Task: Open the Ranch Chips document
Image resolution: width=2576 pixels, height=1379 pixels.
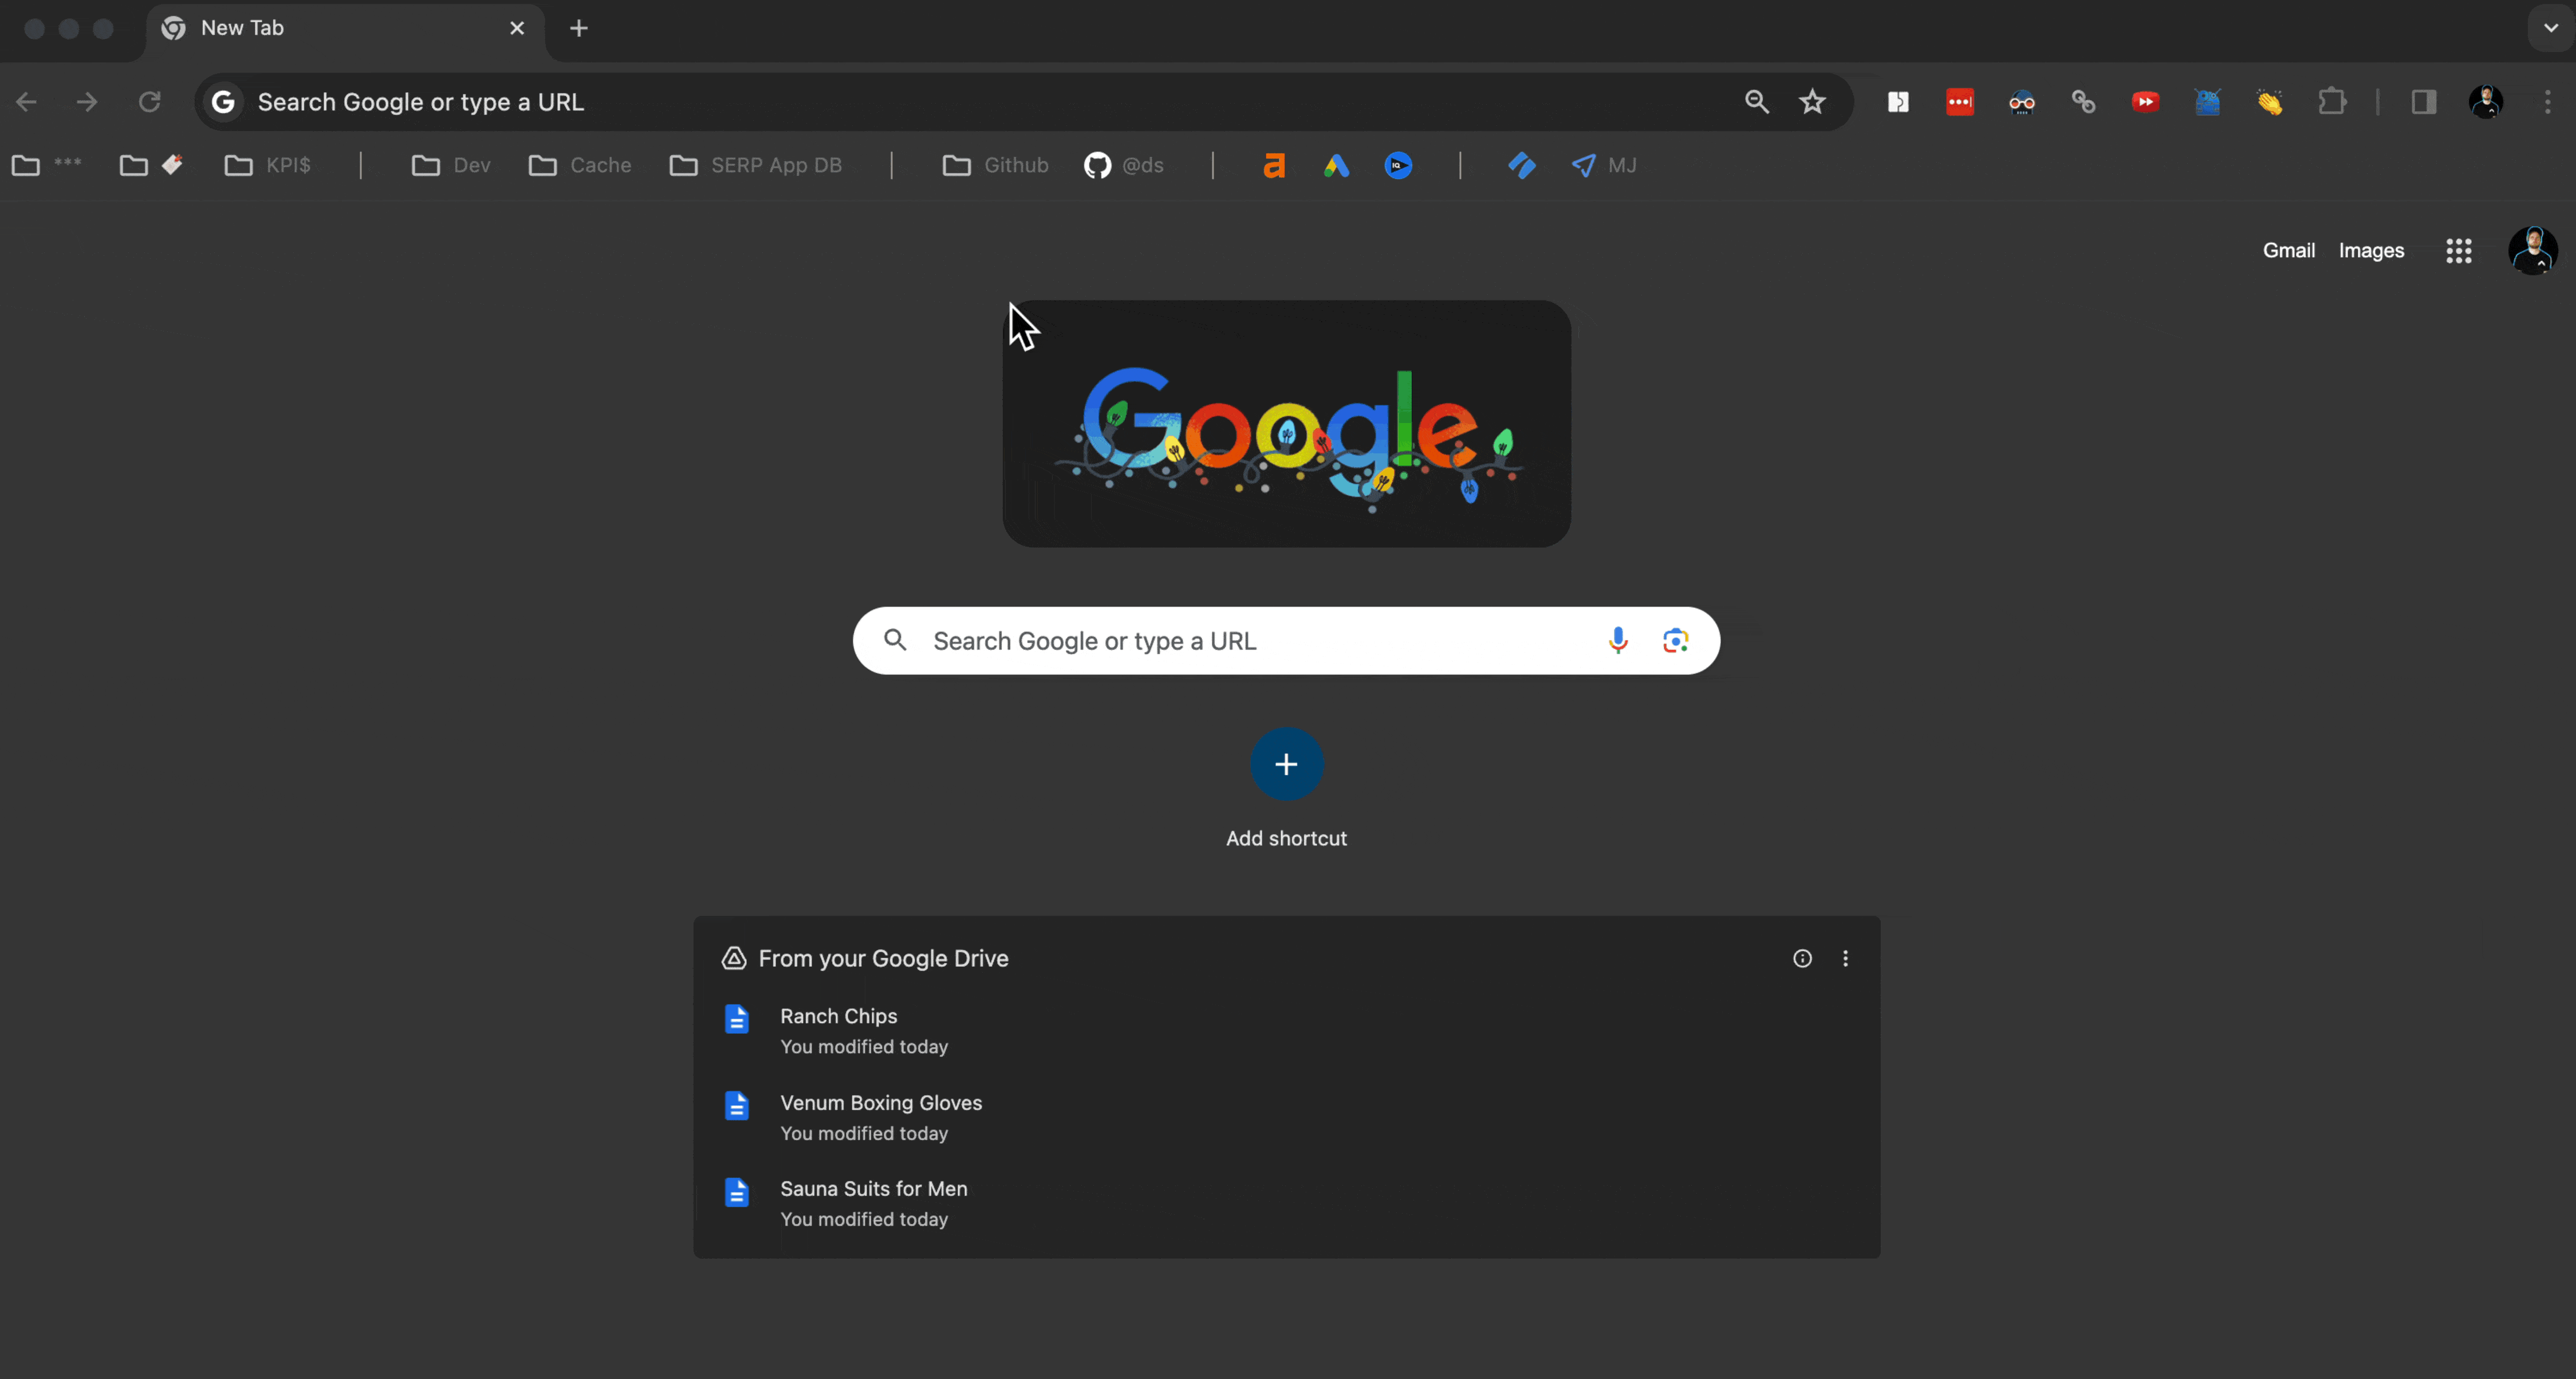Action: tap(838, 1016)
